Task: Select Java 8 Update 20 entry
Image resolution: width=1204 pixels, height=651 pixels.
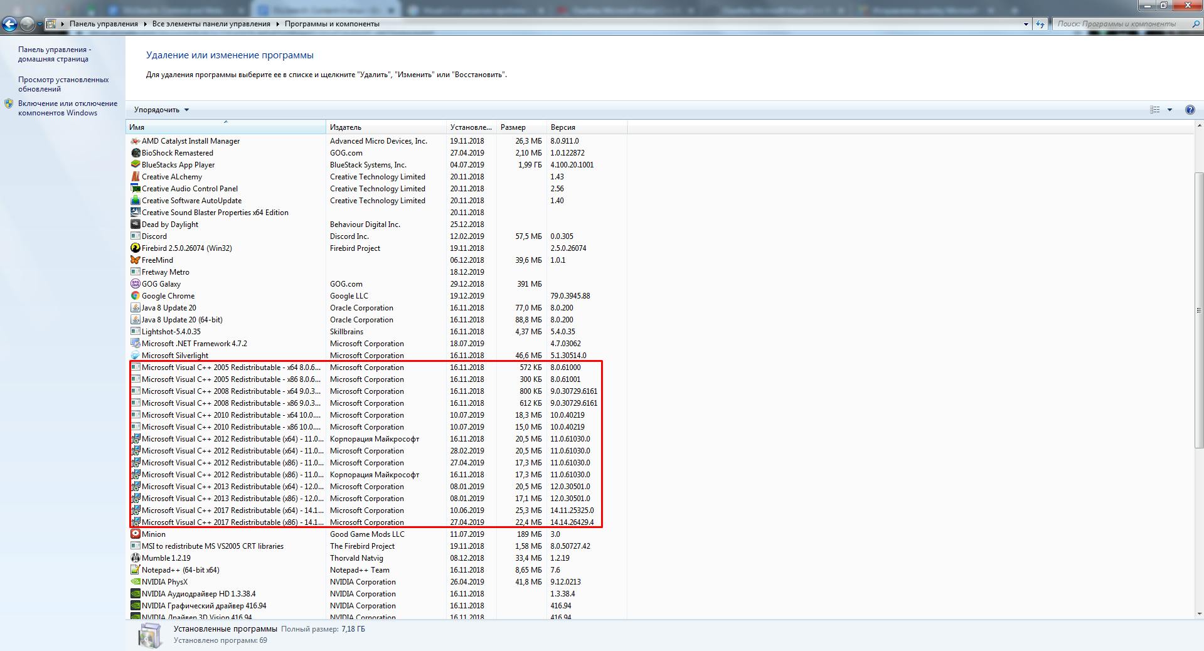Action: pyautogui.click(x=377, y=308)
